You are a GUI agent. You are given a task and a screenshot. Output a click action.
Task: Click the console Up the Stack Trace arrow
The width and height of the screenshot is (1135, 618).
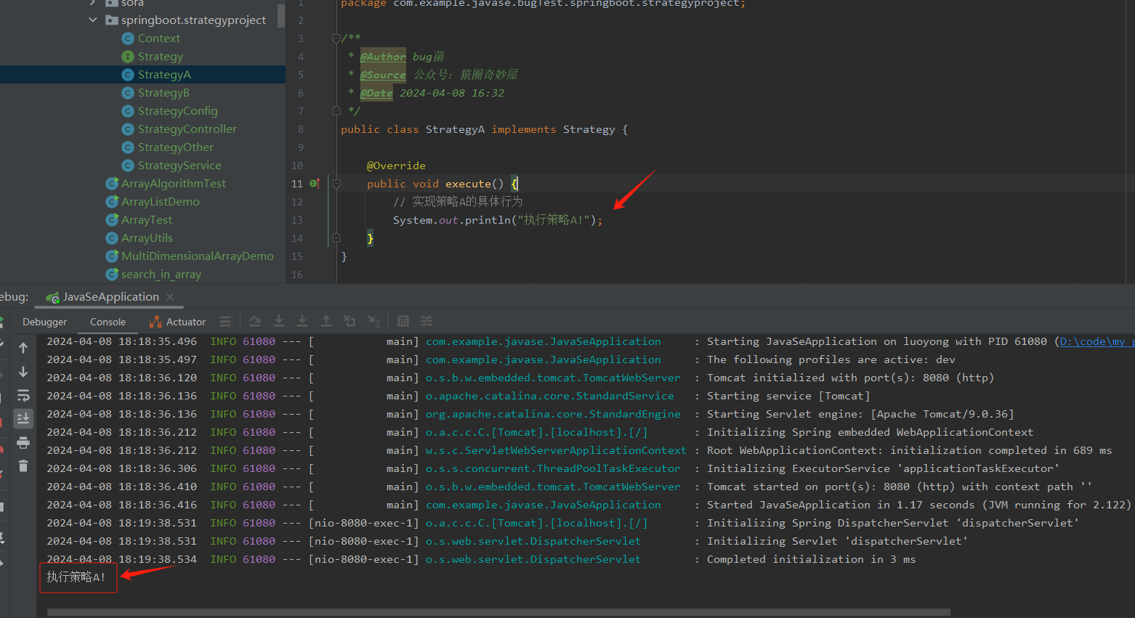[x=23, y=348]
